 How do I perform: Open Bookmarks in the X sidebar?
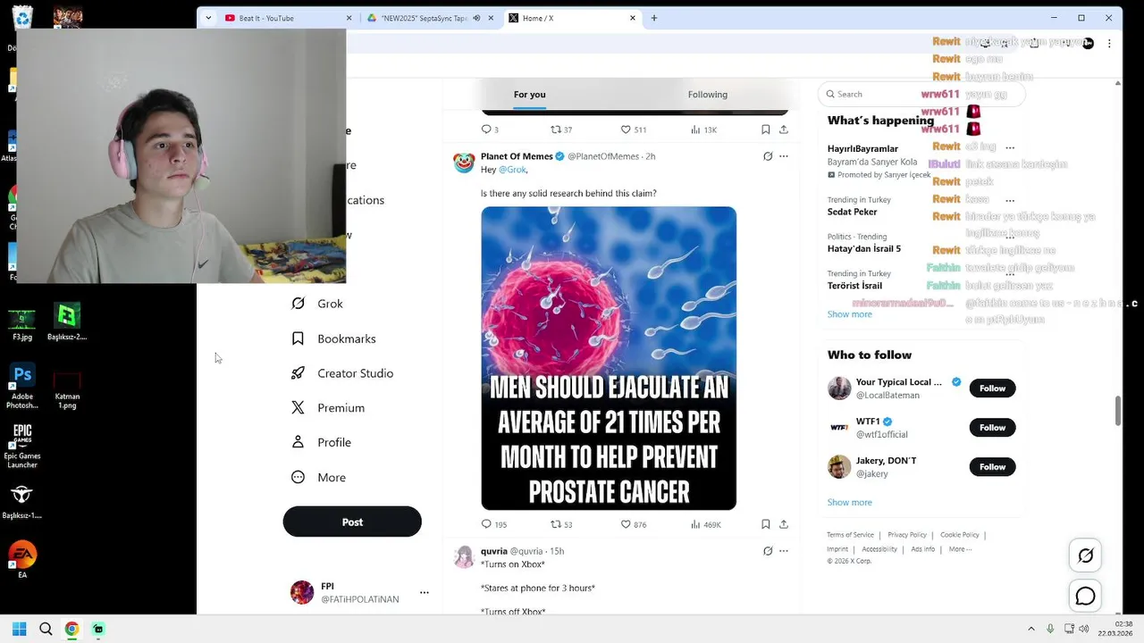coord(333,338)
